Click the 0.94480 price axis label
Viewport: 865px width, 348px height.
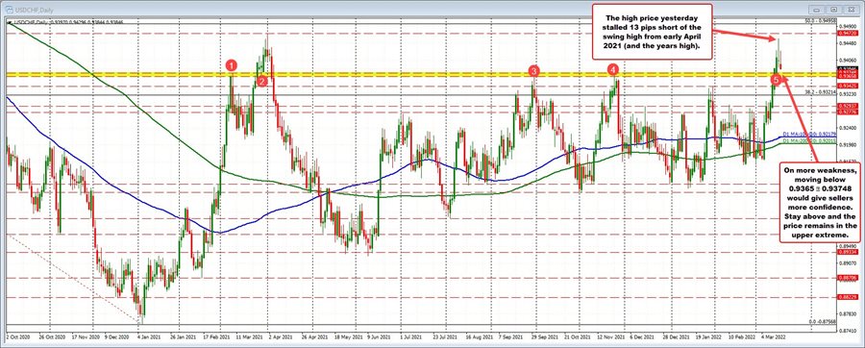(x=849, y=43)
